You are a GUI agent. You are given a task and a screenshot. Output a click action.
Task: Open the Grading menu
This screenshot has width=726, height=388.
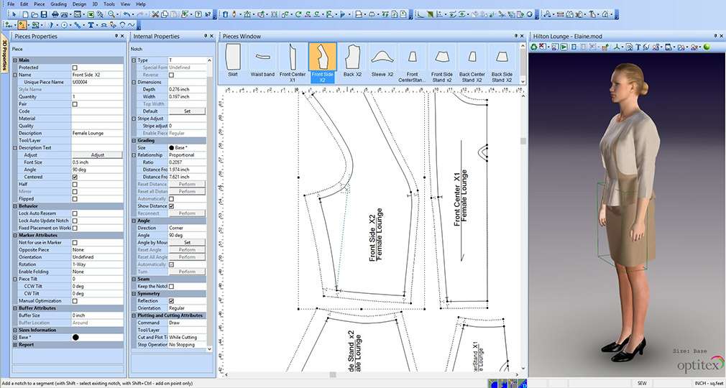[x=58, y=4]
